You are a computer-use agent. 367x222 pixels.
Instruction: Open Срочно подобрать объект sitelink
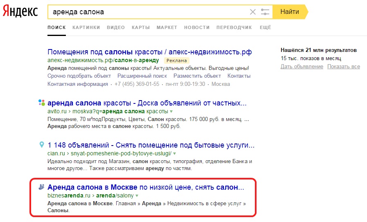[x=79, y=76]
